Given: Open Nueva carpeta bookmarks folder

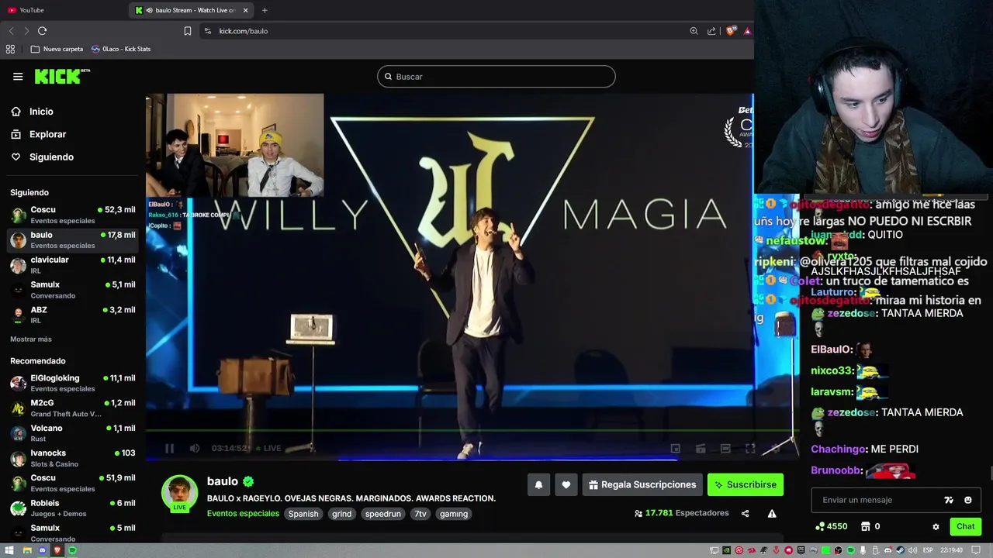Looking at the screenshot, I should pos(57,49).
